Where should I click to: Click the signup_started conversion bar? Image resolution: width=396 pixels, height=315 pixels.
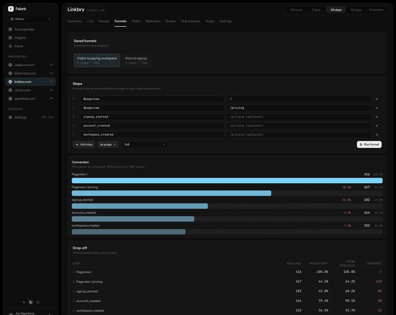coord(140,206)
